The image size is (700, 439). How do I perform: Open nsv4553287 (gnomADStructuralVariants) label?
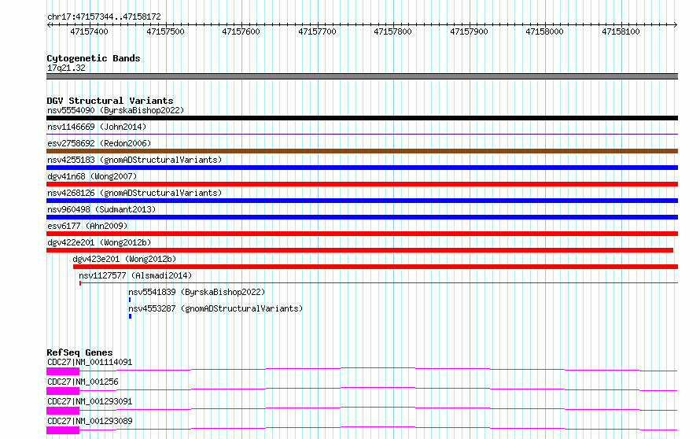click(216, 308)
